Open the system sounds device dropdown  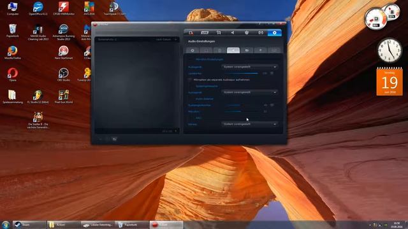coord(249,92)
